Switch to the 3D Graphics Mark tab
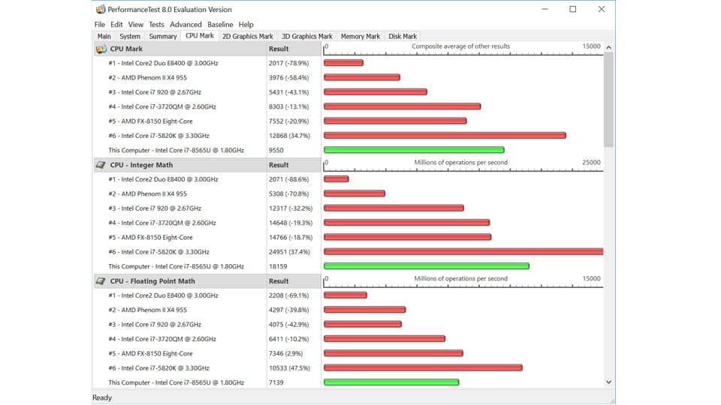721x405 pixels. [x=306, y=36]
